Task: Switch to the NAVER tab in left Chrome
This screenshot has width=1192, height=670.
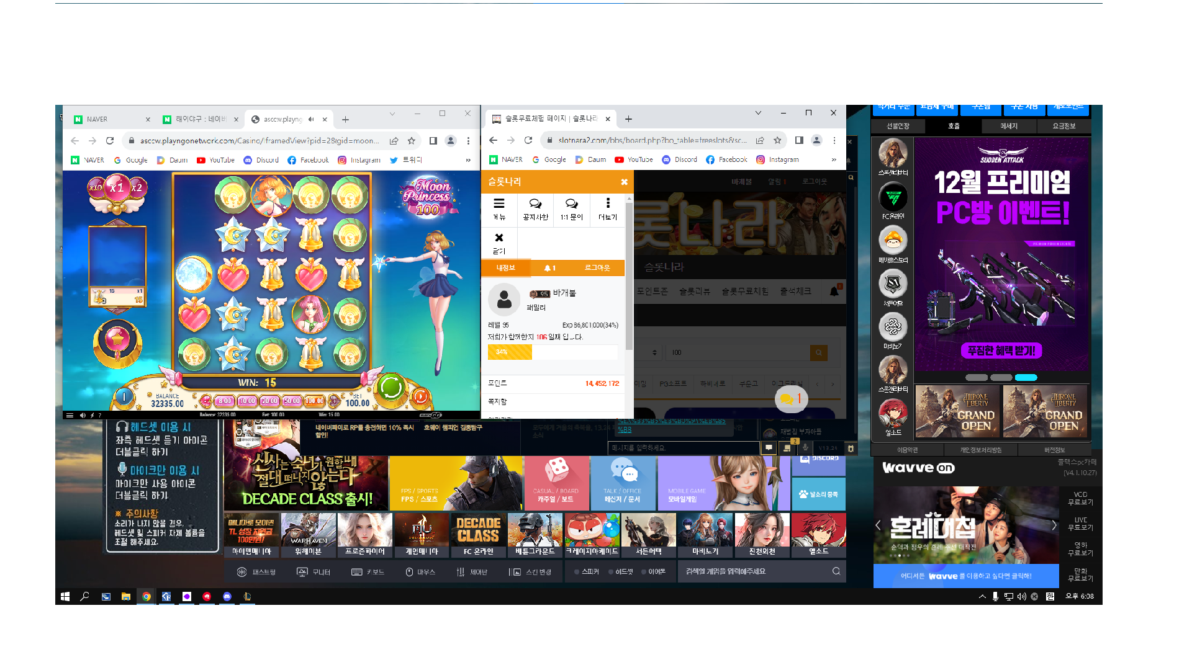Action: click(112, 119)
